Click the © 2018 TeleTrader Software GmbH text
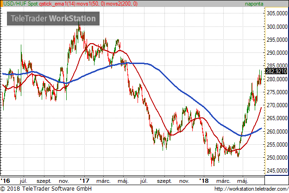 pos(46,189)
